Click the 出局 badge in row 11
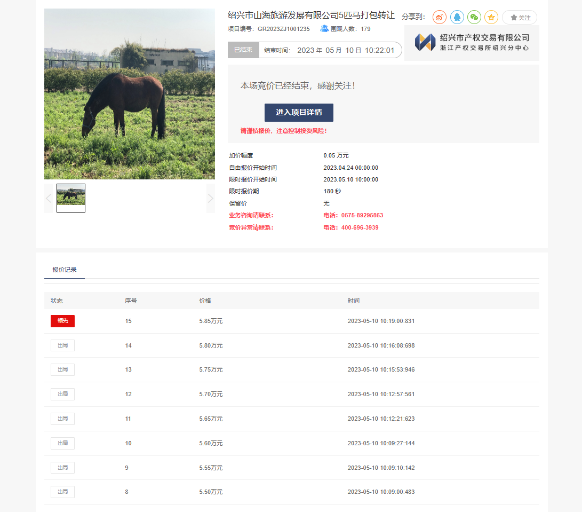The image size is (582, 512). tap(63, 419)
